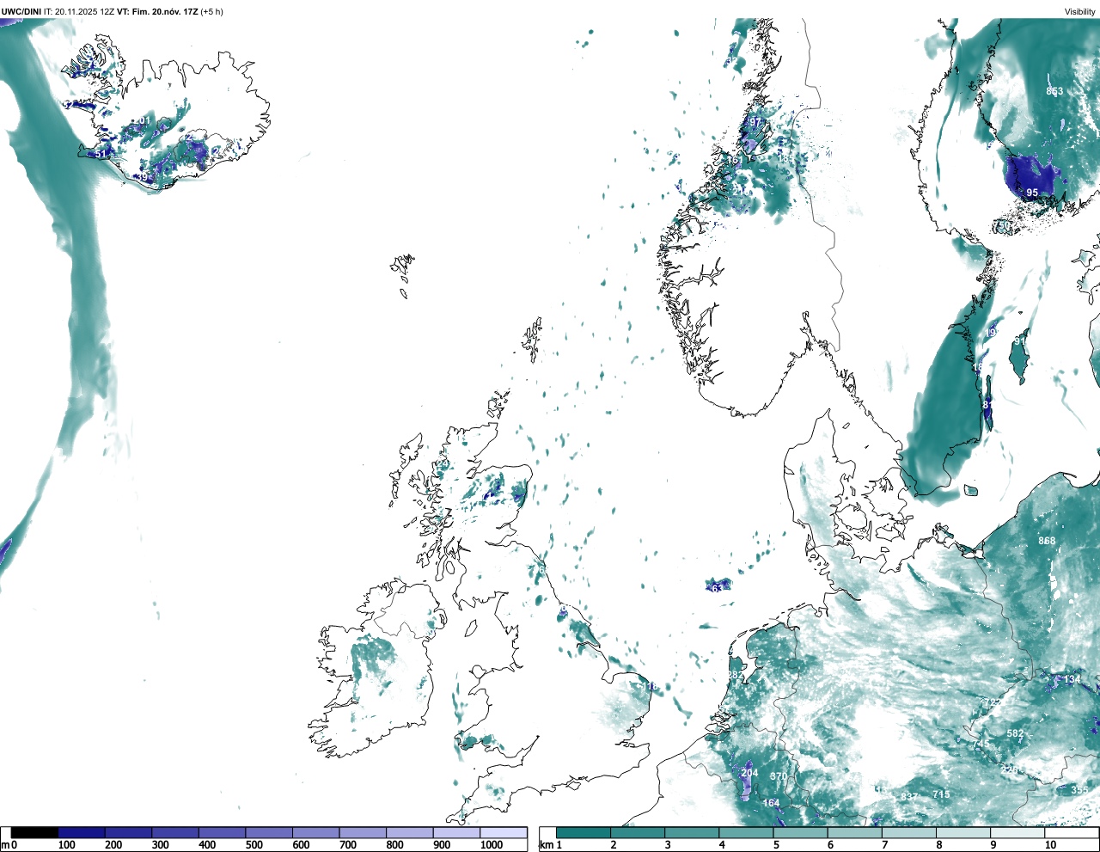Click the '(+5 h)' forecast offset text
The image size is (1100, 852).
[211, 11]
